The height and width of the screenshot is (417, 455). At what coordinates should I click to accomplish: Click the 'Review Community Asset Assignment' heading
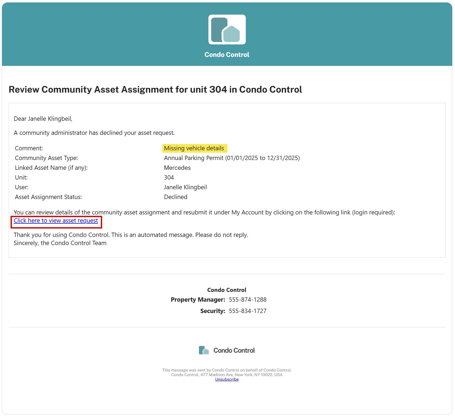[x=155, y=90]
